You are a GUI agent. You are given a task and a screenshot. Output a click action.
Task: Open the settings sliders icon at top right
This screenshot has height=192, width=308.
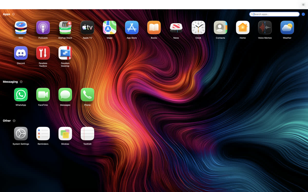[303, 5]
